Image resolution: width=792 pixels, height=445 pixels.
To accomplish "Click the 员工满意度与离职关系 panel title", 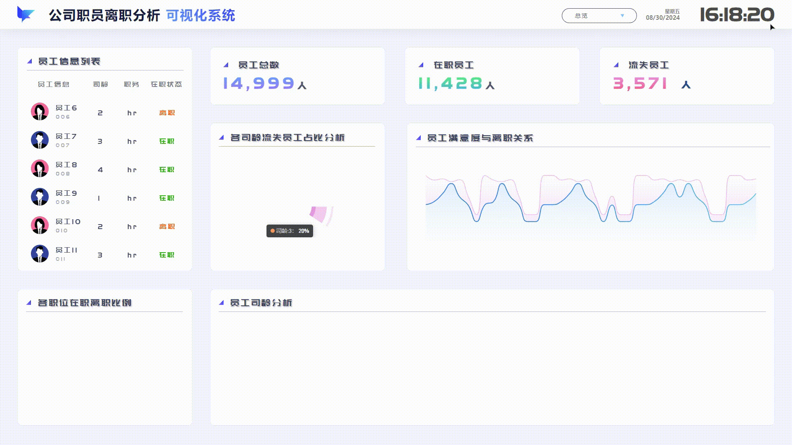I will pos(480,138).
